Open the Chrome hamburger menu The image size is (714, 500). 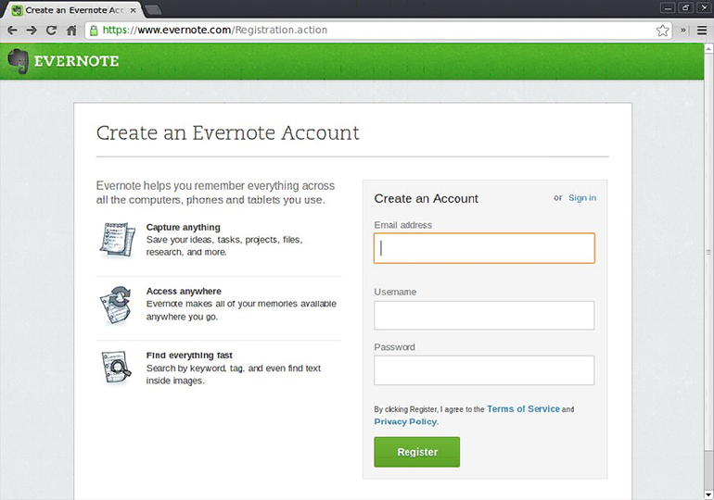coord(702,30)
